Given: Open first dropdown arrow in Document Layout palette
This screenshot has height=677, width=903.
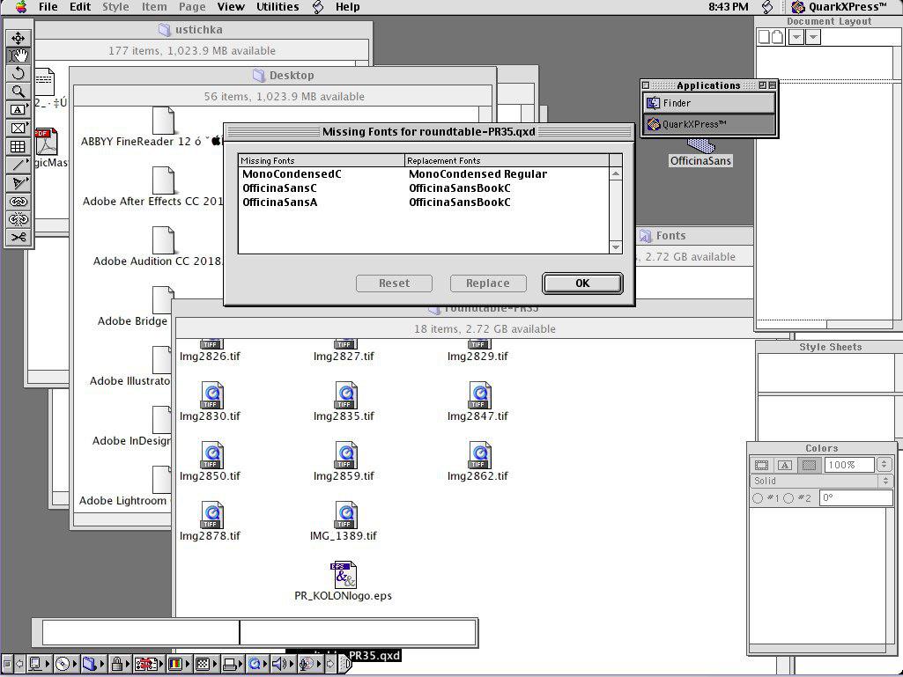Looking at the screenshot, I should point(796,38).
